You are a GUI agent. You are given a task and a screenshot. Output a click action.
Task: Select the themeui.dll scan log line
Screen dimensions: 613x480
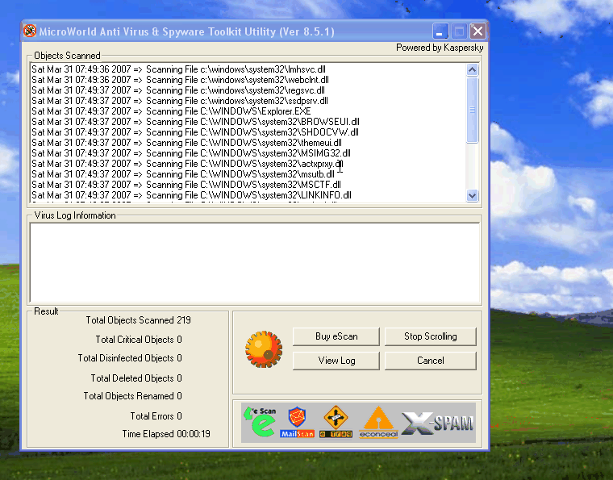187,143
